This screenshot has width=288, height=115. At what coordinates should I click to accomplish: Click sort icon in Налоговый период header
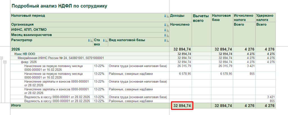coord(166,16)
